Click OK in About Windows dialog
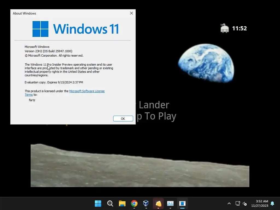Image resolution: width=280 pixels, height=210 pixels. click(123, 119)
